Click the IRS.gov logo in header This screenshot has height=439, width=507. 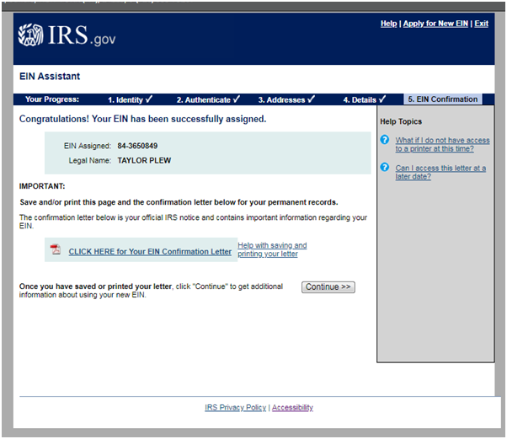[67, 36]
